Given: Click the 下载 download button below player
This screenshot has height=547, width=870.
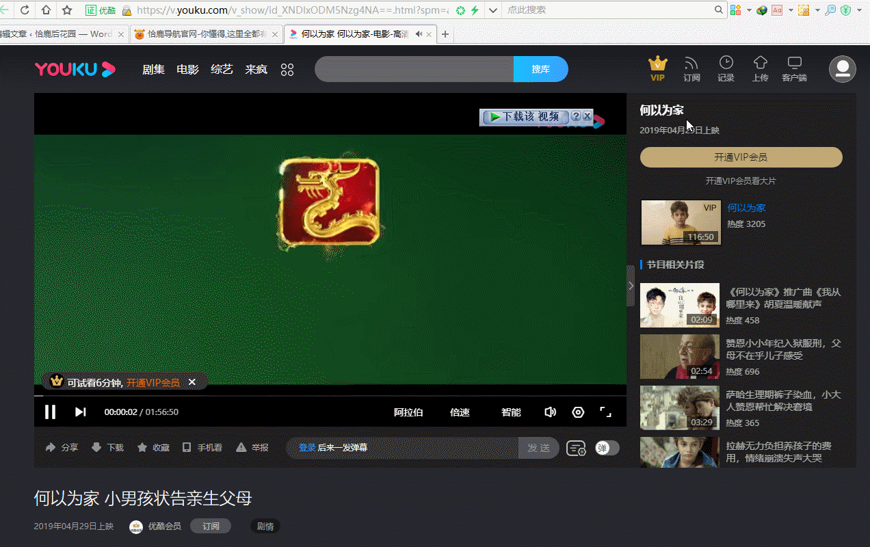Looking at the screenshot, I should (107, 447).
